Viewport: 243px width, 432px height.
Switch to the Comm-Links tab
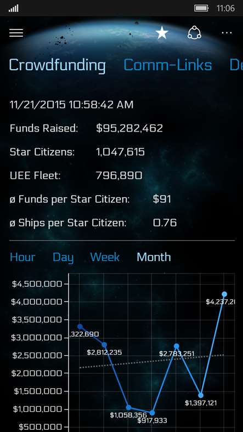(x=167, y=65)
